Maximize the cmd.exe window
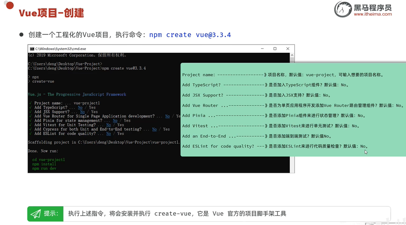The width and height of the screenshot is (406, 225). (x=275, y=49)
